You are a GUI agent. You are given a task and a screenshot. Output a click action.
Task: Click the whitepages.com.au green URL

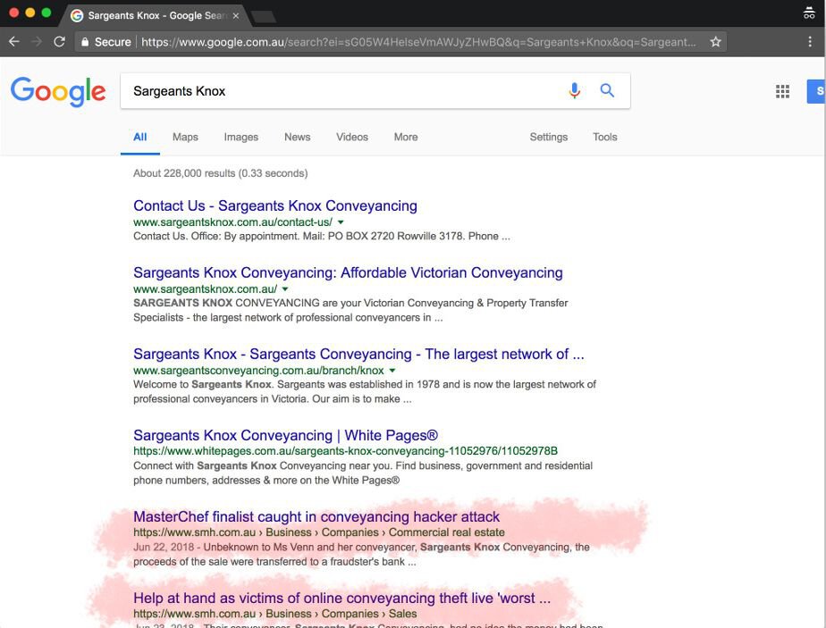point(345,451)
